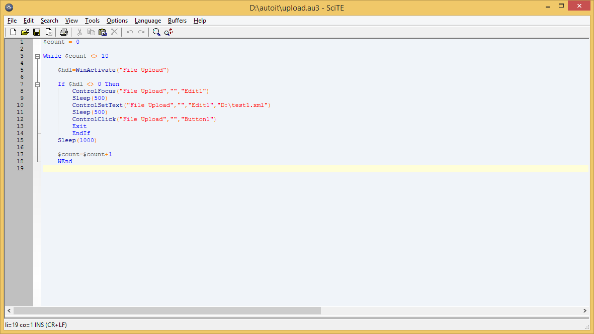Viewport: 594px width, 334px height.
Task: Click line number 10 in the margin
Action: click(20, 105)
